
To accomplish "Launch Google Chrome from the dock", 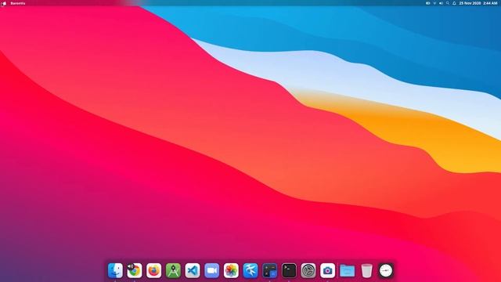I will [135, 271].
